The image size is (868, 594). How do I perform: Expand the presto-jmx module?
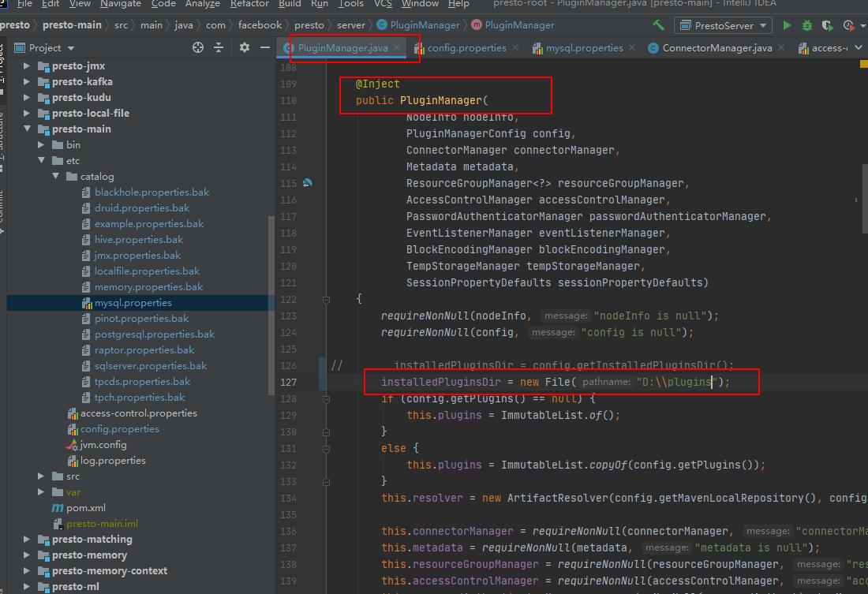[26, 66]
